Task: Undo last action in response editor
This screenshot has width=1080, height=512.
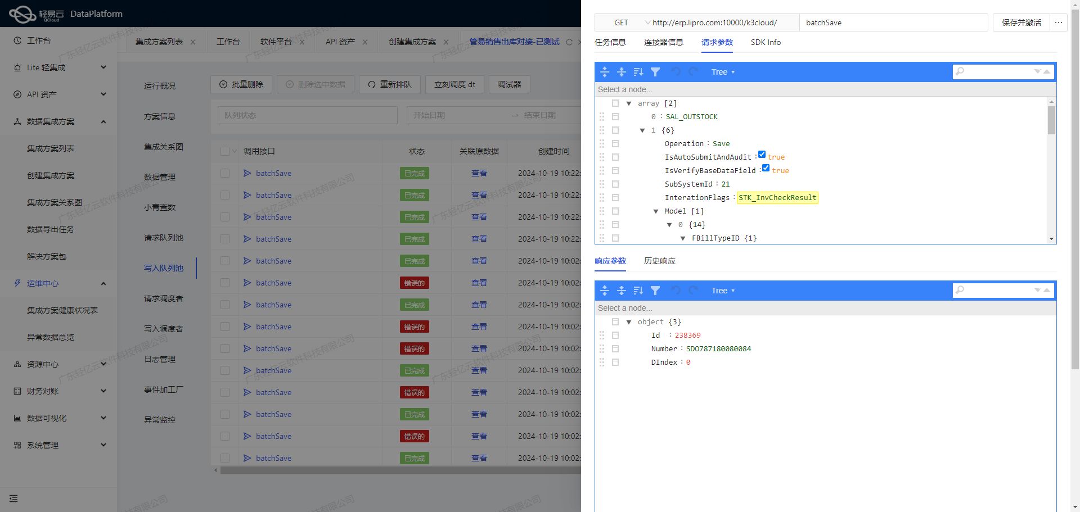Action: point(676,291)
